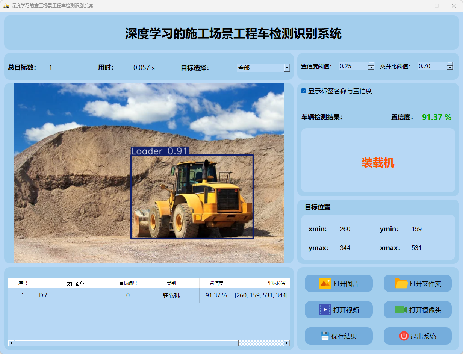
Task: Open the target selection dropdown
Action: [x=287, y=68]
